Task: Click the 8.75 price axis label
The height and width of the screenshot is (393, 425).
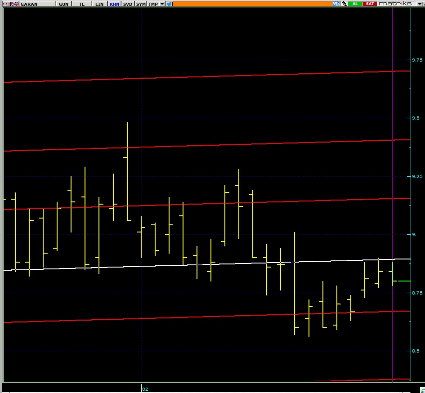Action: pyautogui.click(x=417, y=293)
